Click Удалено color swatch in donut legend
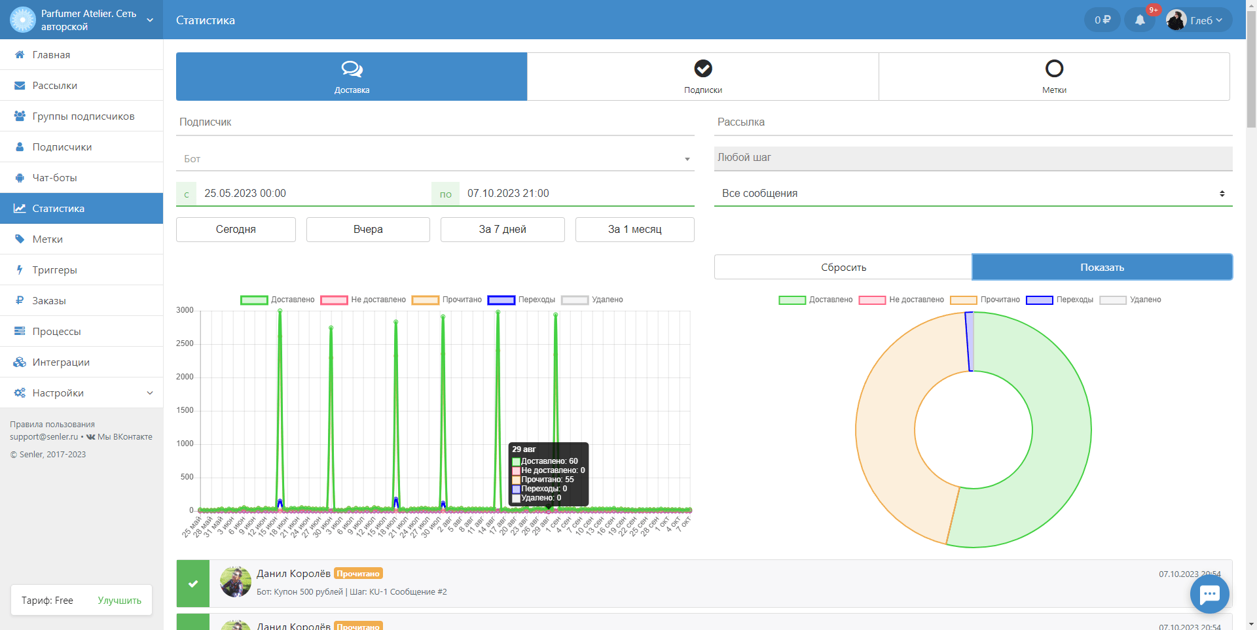Viewport: 1257px width, 630px height. coord(1113,300)
